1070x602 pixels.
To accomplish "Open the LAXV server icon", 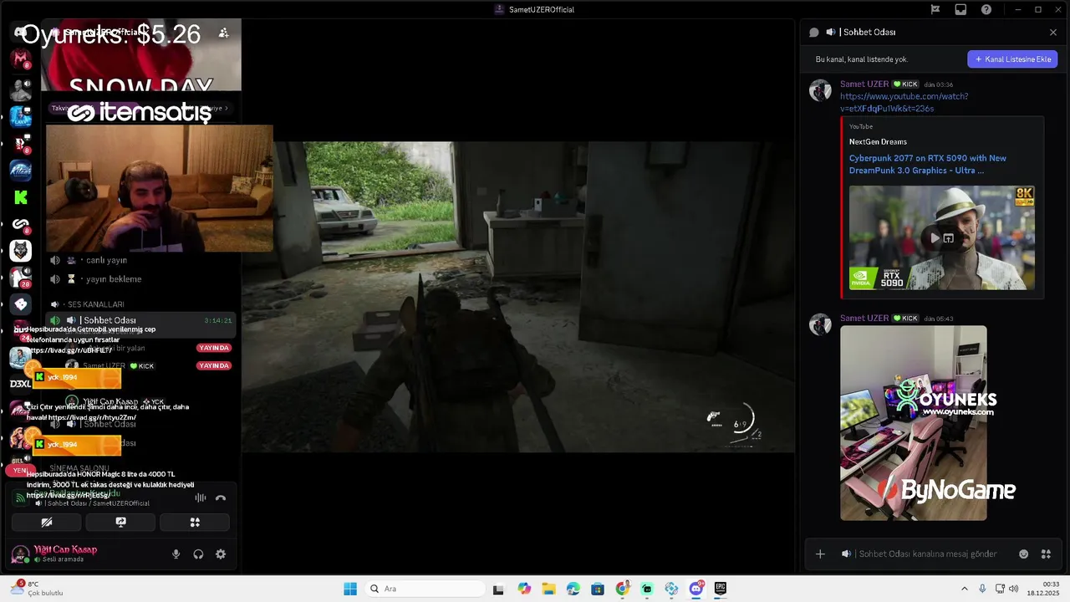I will click(21, 116).
